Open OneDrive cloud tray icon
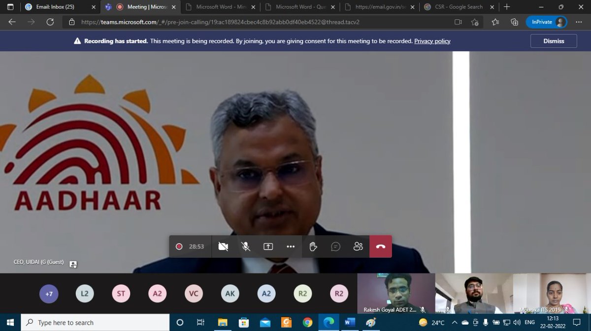 tap(465, 323)
